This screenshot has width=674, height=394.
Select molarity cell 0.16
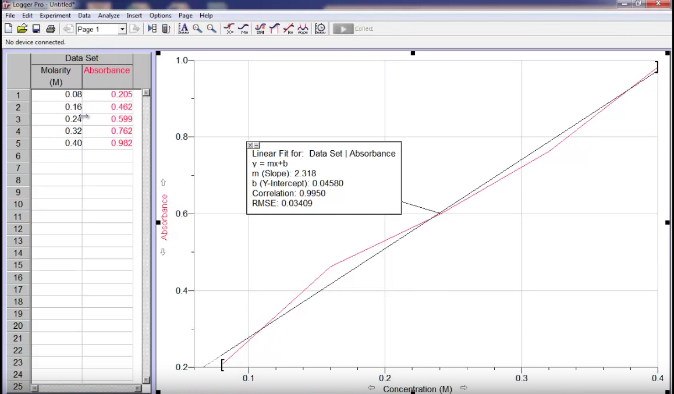[x=56, y=107]
